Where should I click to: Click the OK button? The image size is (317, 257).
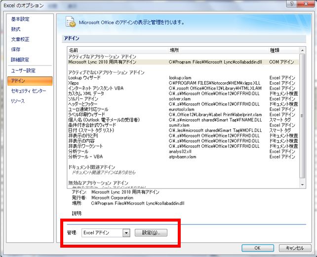(x=257, y=248)
